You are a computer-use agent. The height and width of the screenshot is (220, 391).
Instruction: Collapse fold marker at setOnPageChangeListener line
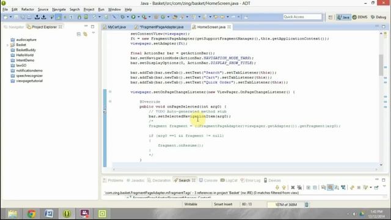[110, 92]
